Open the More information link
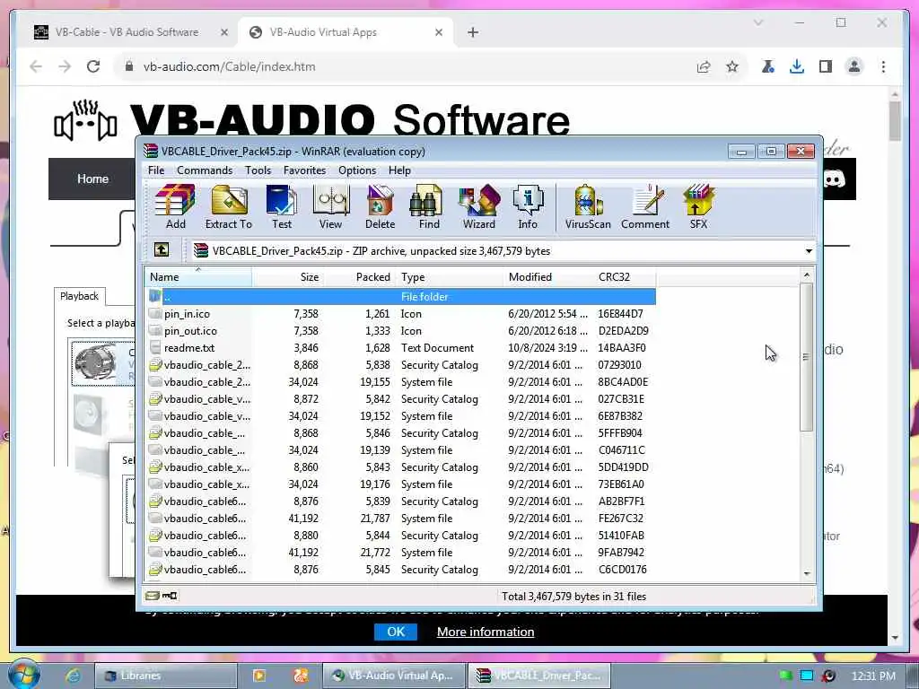Viewport: 919px width, 689px height. coord(486,632)
